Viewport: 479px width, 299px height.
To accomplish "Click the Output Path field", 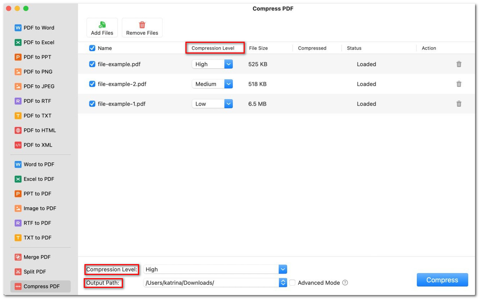I will click(x=211, y=283).
